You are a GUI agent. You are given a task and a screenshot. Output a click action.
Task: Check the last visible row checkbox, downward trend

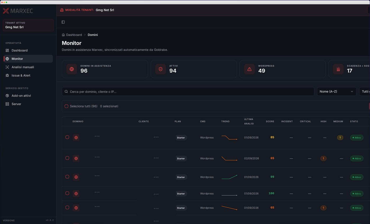(x=67, y=208)
